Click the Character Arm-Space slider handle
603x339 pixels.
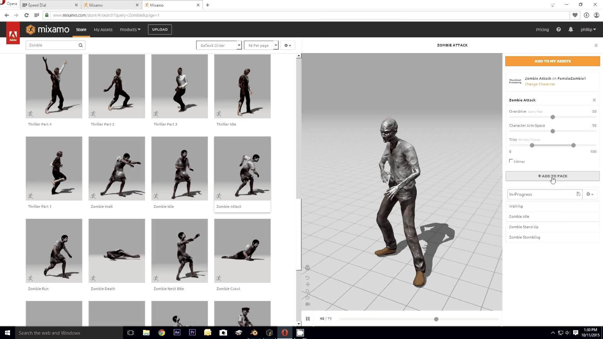pyautogui.click(x=553, y=131)
